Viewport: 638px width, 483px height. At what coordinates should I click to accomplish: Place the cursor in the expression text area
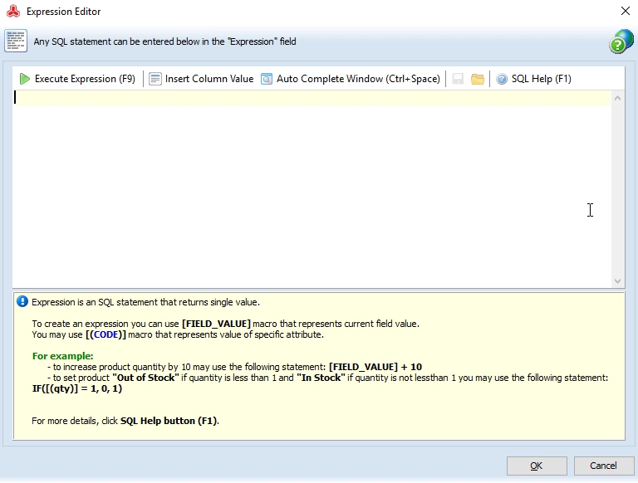click(x=312, y=189)
